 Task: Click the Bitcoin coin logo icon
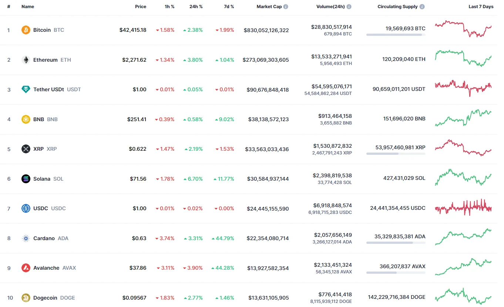pyautogui.click(x=26, y=30)
